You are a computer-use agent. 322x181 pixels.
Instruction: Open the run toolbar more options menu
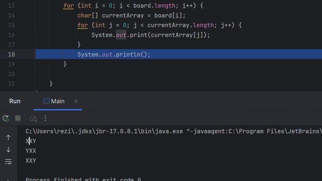pyautogui.click(x=45, y=118)
